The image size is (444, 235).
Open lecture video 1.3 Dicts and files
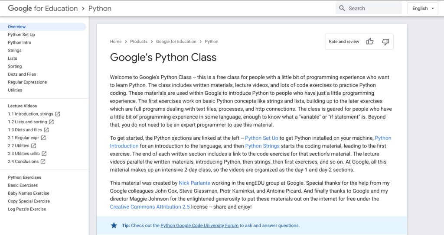(x=25, y=130)
